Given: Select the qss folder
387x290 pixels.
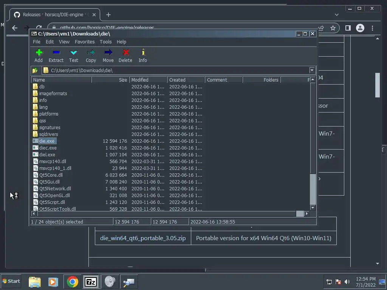Looking at the screenshot, I should 42,120.
